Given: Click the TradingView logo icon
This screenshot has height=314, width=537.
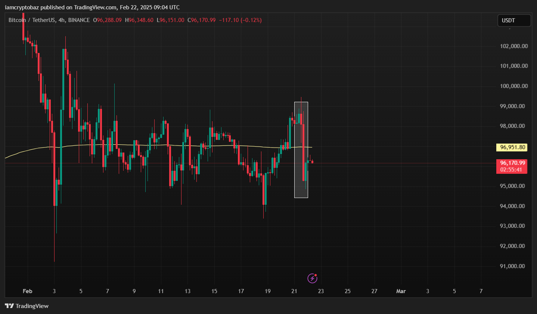Looking at the screenshot, I should (9, 306).
